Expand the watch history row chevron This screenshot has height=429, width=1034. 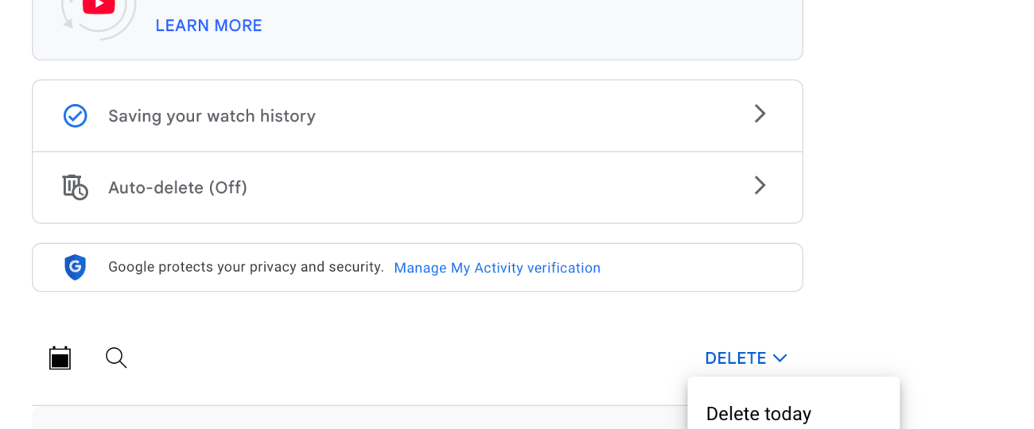[760, 114]
